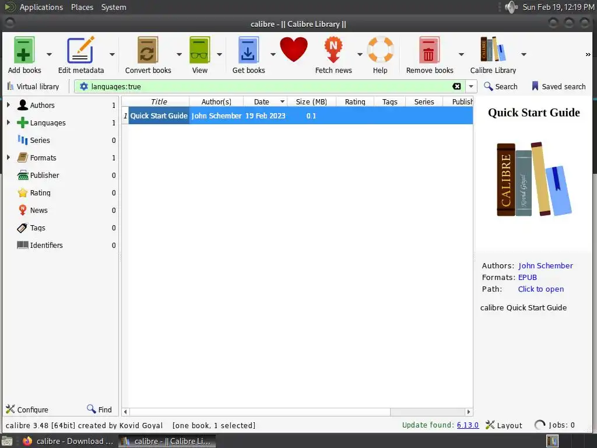Viewport: 597px width, 448px height.
Task: Click the red heart donate icon
Action: click(x=294, y=50)
